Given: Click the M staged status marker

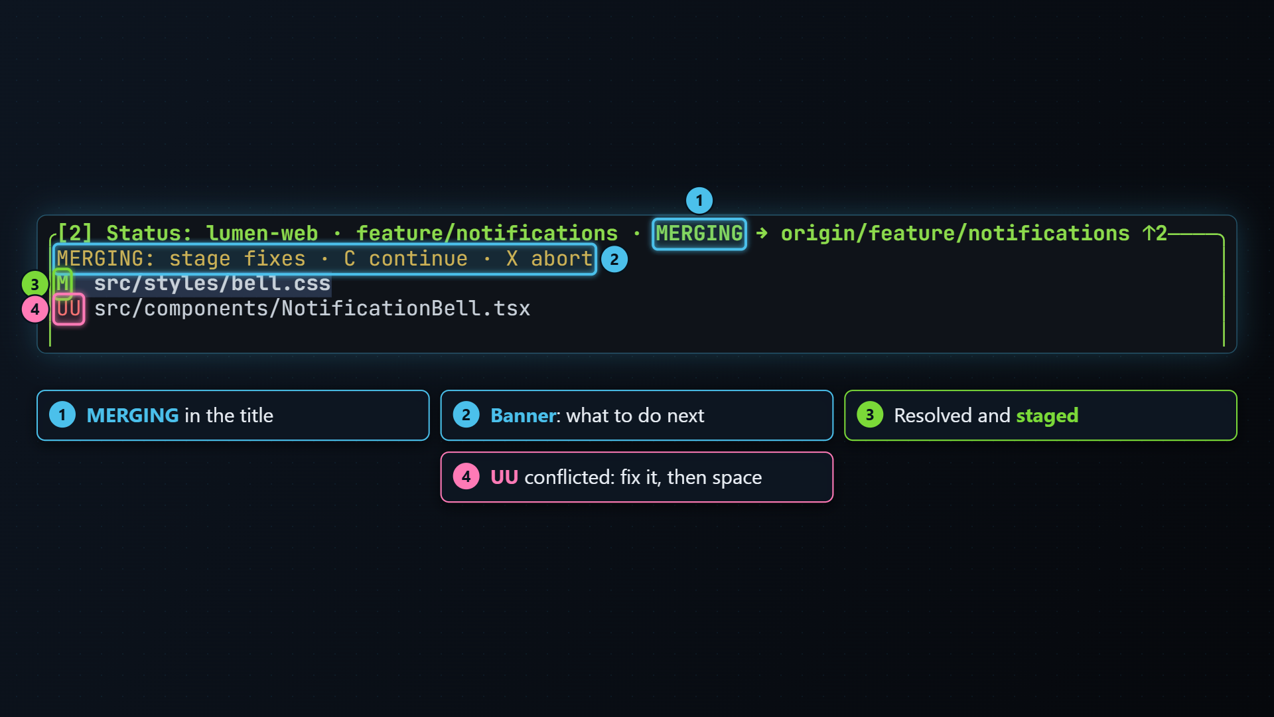Looking at the screenshot, I should coord(63,283).
